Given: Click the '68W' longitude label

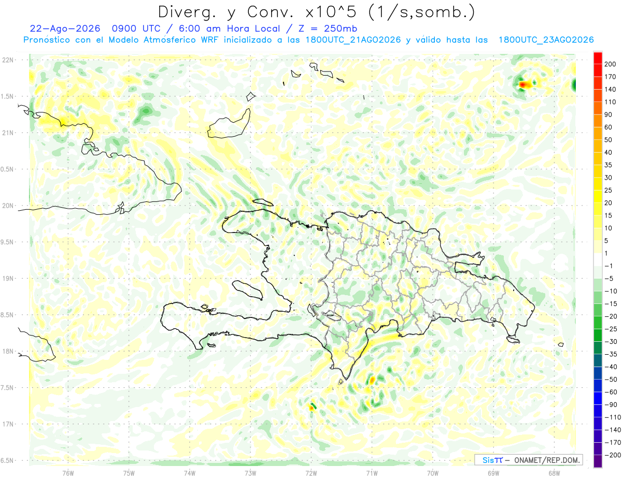Looking at the screenshot, I should click(554, 472).
